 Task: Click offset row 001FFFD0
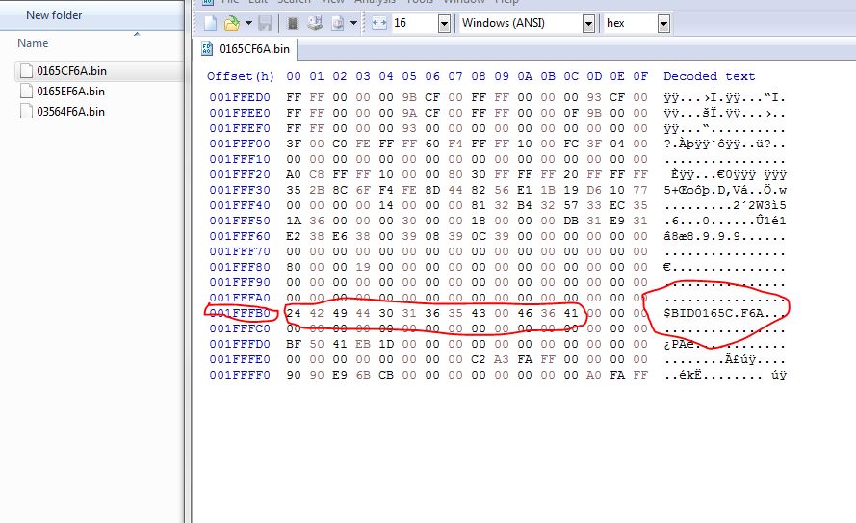[x=240, y=344]
